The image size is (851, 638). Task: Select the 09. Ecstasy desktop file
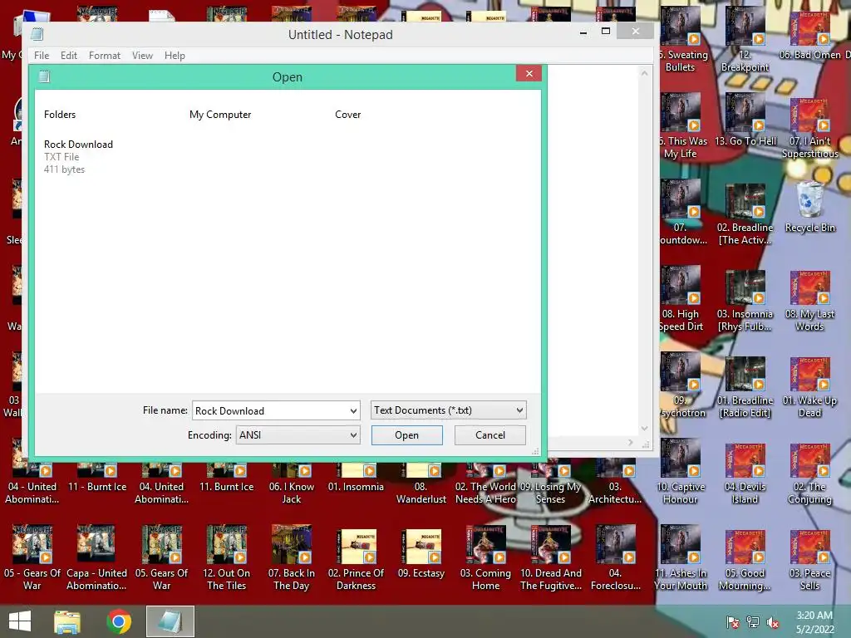point(421,552)
